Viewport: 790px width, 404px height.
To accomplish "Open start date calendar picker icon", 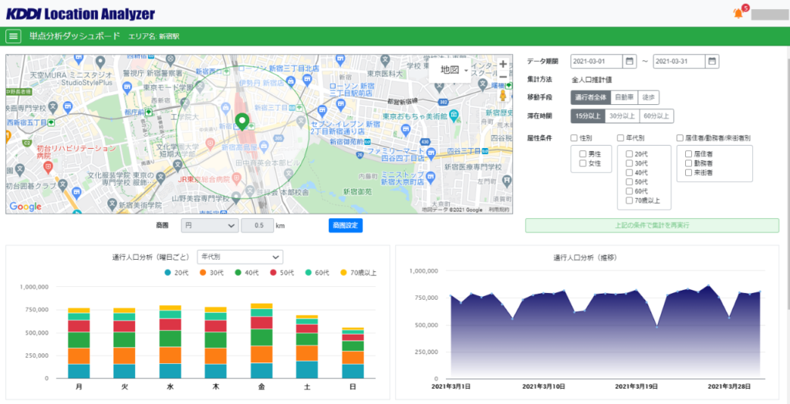I will pos(630,61).
